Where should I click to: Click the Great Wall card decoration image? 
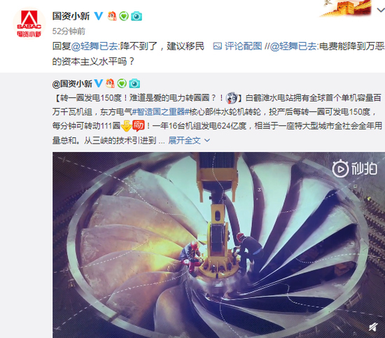point(347,8)
